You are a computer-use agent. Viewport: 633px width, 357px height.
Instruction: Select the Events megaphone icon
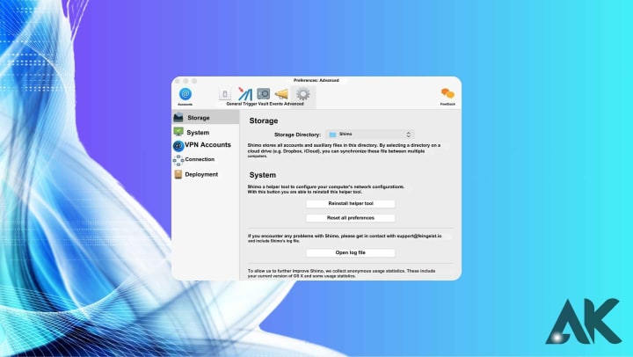(282, 94)
